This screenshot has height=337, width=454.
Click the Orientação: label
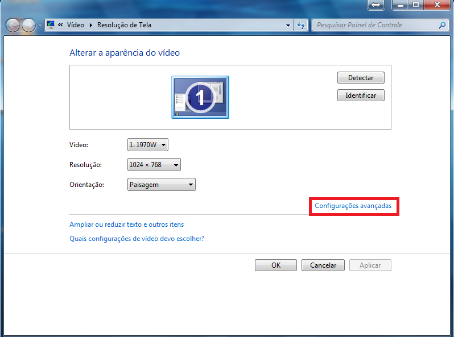tap(86, 185)
